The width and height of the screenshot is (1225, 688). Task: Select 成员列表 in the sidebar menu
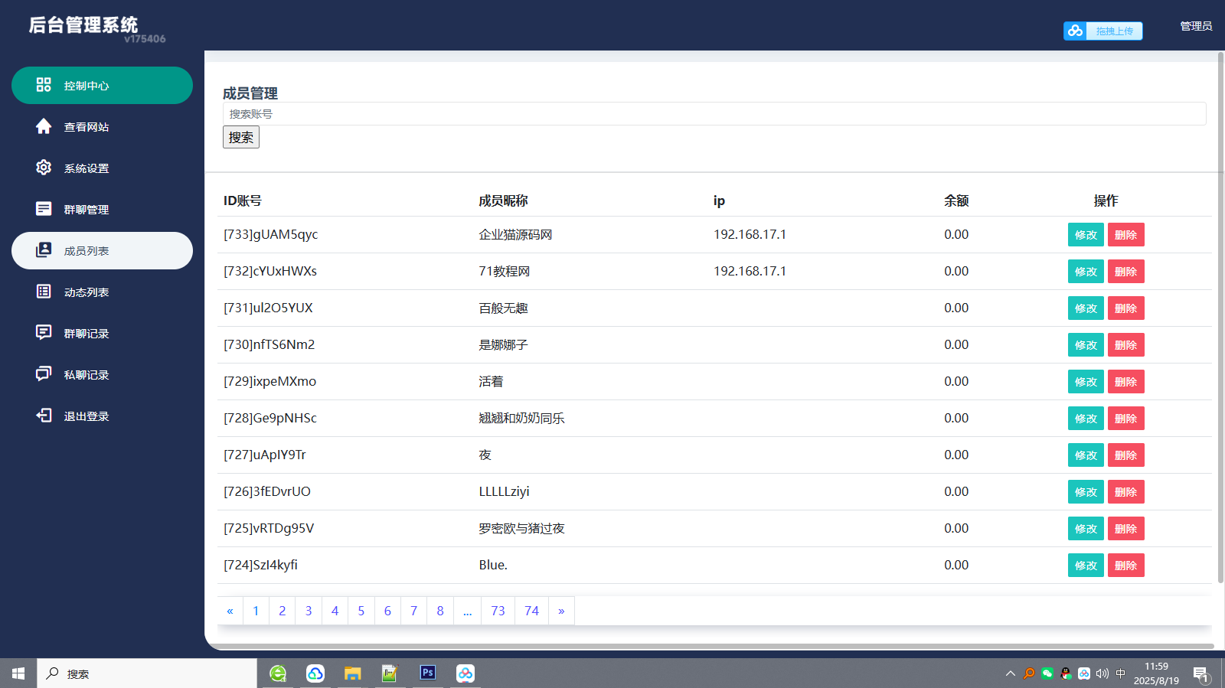coord(102,251)
